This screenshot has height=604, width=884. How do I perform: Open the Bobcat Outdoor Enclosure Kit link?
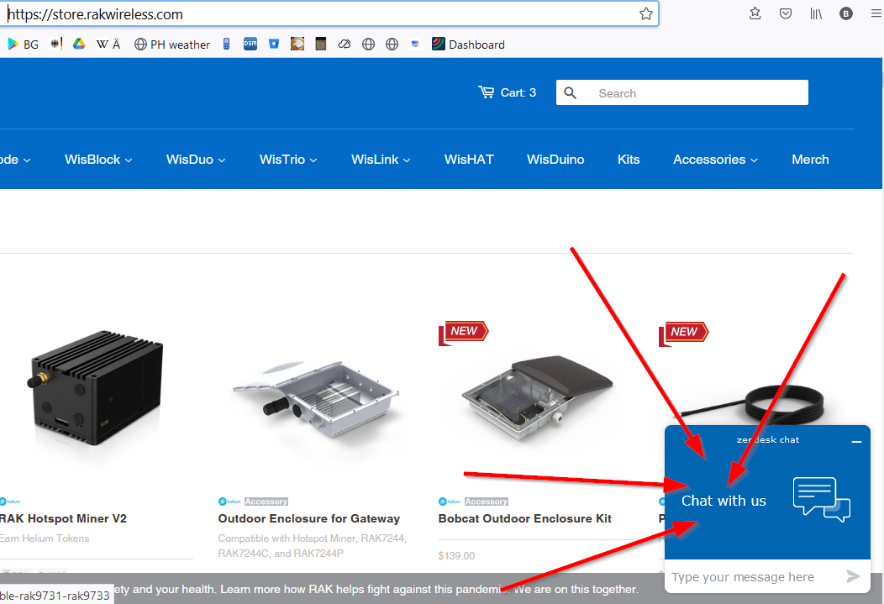coord(524,518)
